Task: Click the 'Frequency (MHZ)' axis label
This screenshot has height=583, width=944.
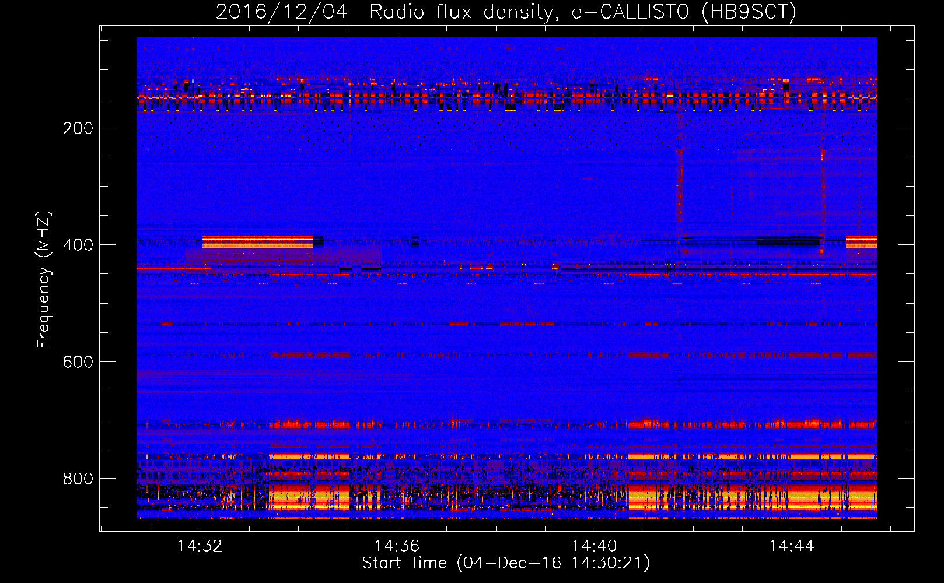Action: pyautogui.click(x=44, y=279)
